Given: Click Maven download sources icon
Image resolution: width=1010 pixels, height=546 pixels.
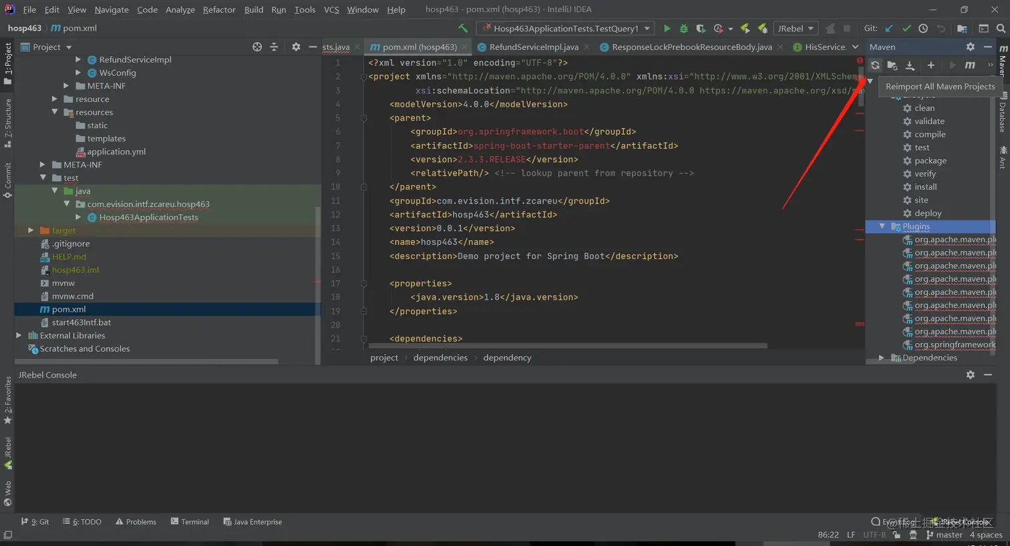Looking at the screenshot, I should point(910,65).
